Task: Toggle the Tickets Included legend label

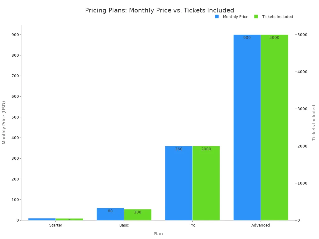Action: coord(277,17)
